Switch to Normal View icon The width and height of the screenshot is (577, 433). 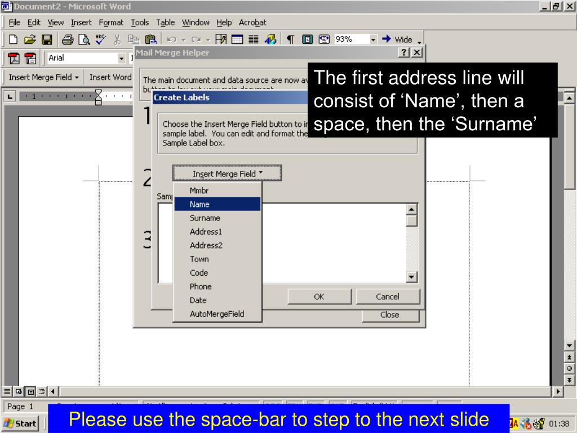(7, 391)
